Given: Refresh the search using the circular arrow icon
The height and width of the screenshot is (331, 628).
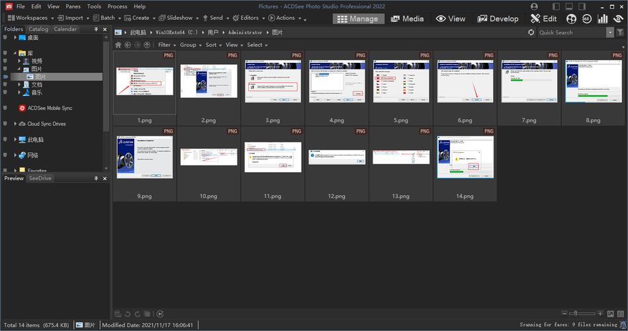Looking at the screenshot, I should (531, 32).
